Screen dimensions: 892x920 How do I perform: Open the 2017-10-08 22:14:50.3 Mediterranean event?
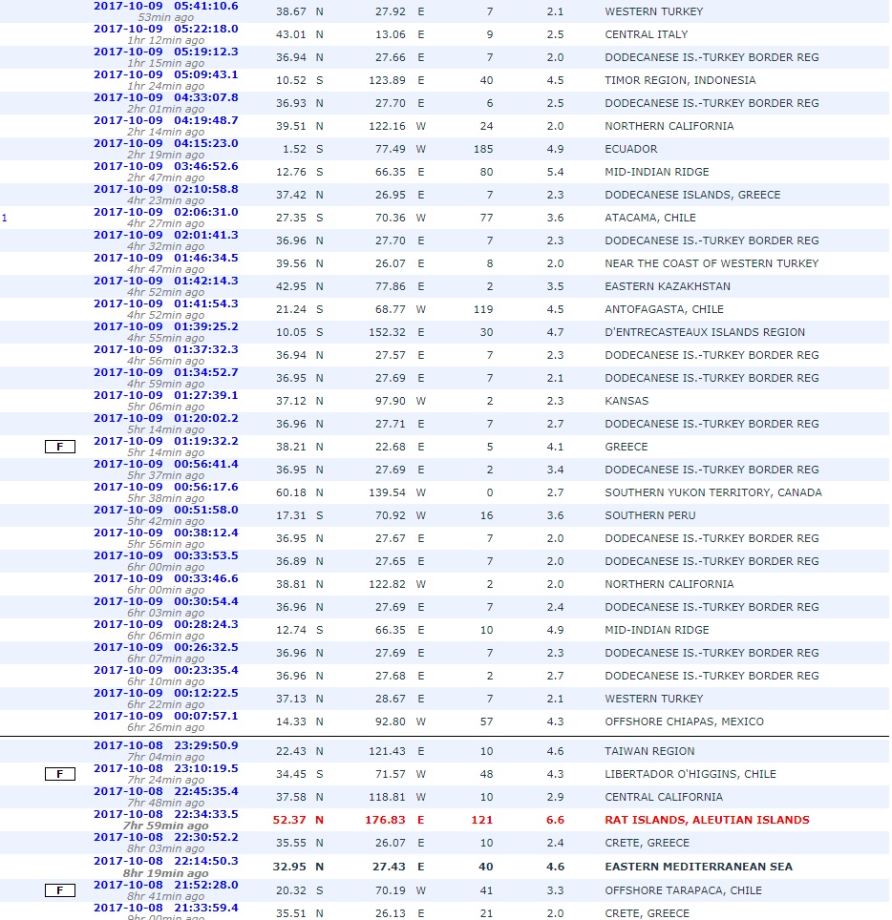tap(166, 861)
